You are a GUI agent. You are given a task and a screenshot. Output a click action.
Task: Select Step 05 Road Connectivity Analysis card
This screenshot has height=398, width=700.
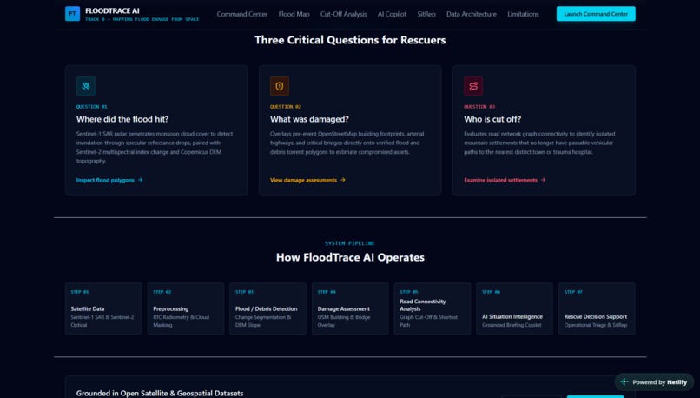(x=433, y=308)
